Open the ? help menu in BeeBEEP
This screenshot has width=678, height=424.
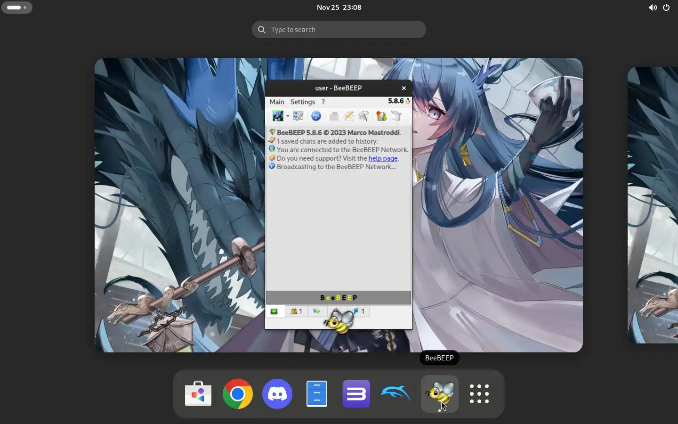(323, 102)
